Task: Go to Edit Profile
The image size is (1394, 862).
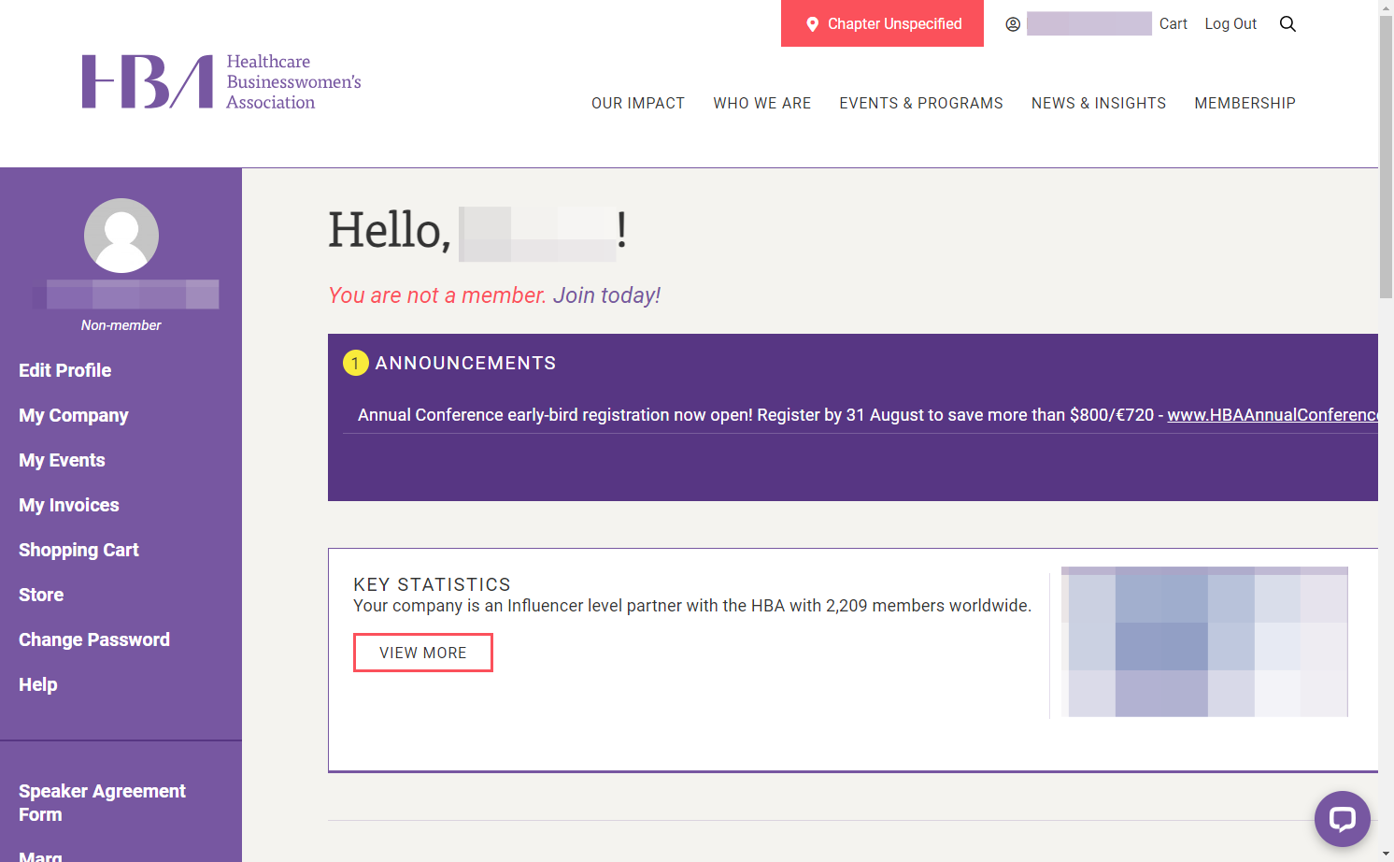Action: [65, 370]
